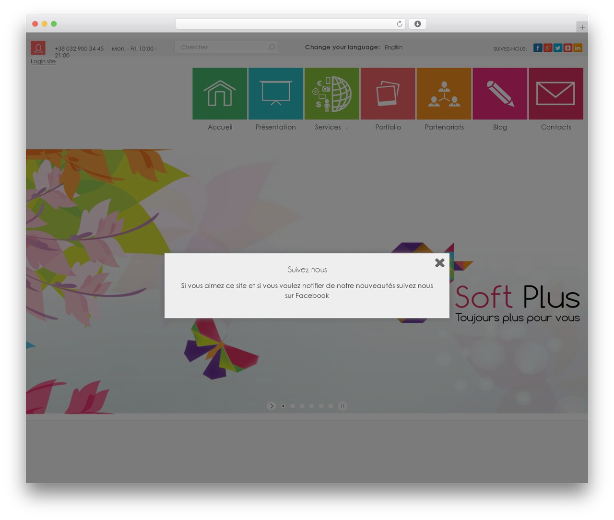This screenshot has width=614, height=520.
Task: Click the Soft Plus logo
Action: coord(518,297)
